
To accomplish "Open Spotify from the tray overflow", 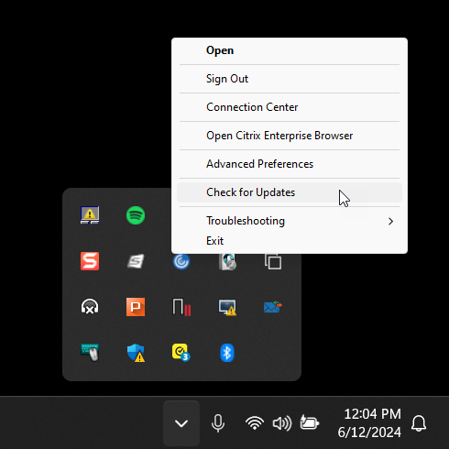I will [x=136, y=215].
